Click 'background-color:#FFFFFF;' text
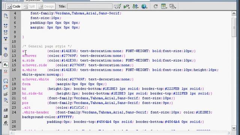Viewport: 240px width, 135px height. pyautogui.click(x=48, y=117)
